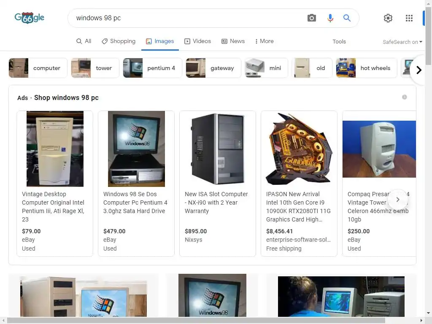Click inside the search box text

coord(99,18)
